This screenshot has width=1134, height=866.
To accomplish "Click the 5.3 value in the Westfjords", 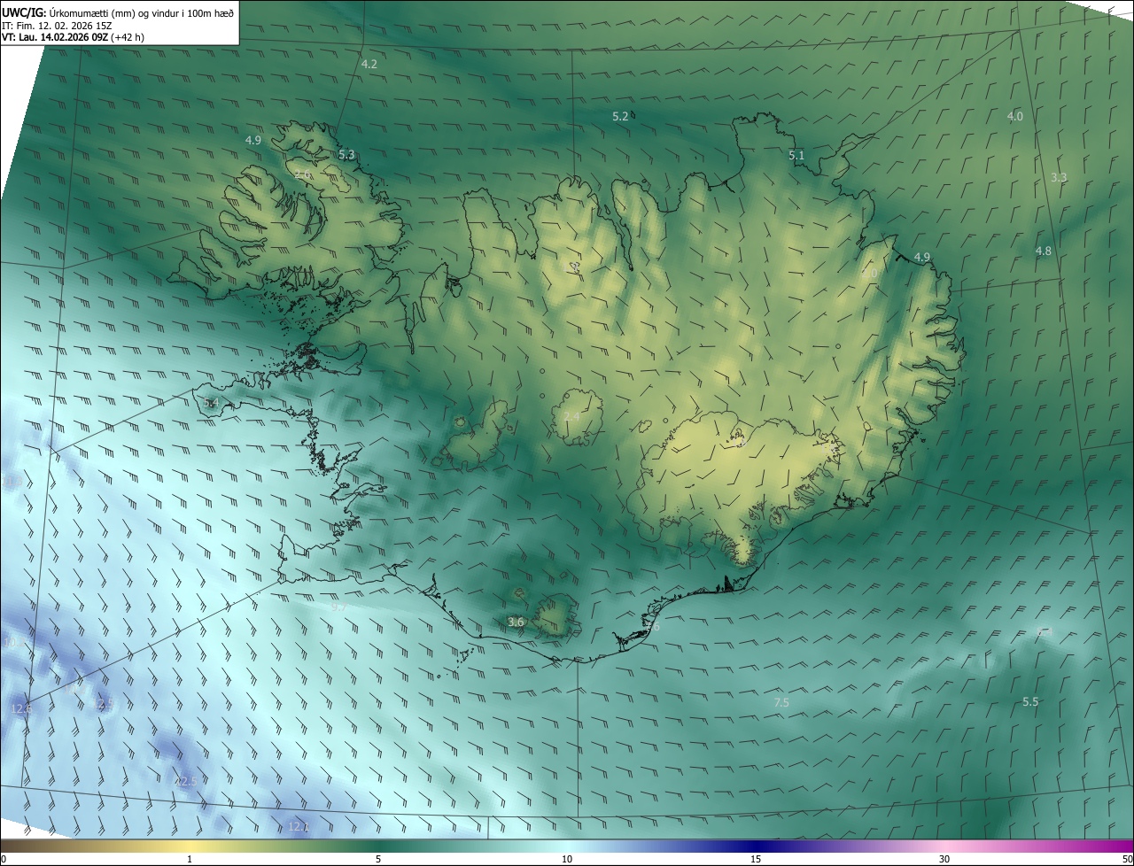I will [346, 155].
